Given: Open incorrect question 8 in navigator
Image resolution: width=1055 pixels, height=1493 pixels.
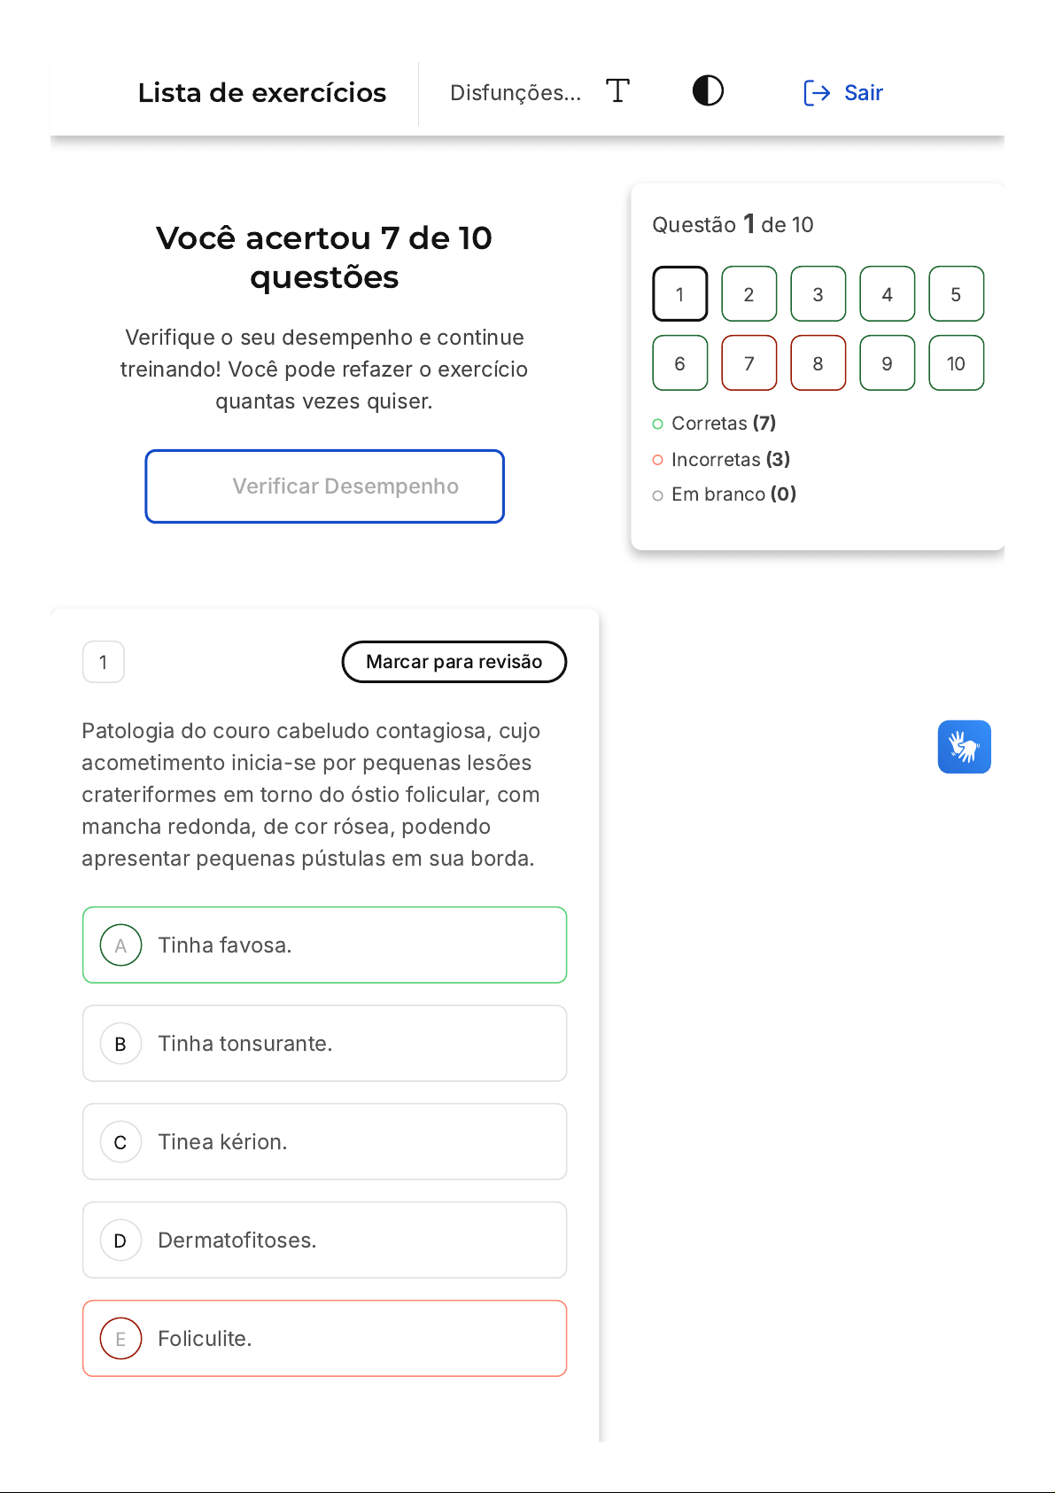Looking at the screenshot, I should coord(818,362).
